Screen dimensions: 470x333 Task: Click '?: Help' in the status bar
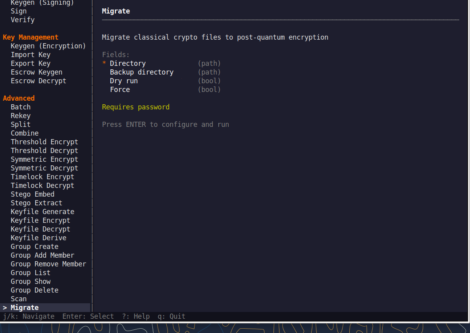136,316
